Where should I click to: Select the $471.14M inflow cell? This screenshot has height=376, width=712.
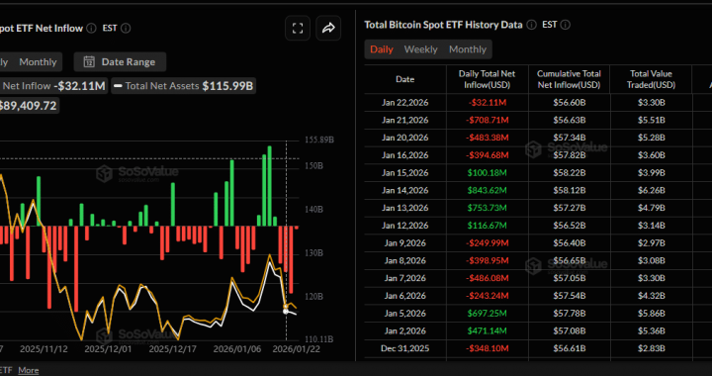tap(488, 330)
